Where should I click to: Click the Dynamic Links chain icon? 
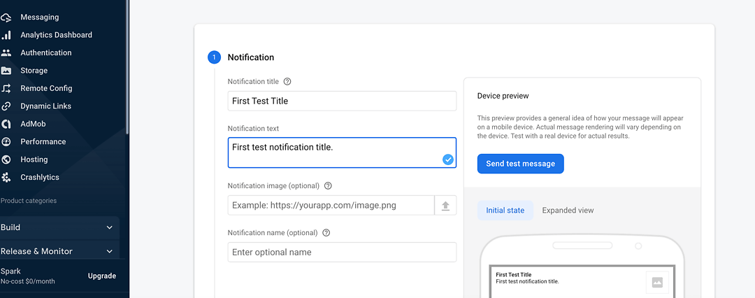pyautogui.click(x=6, y=106)
